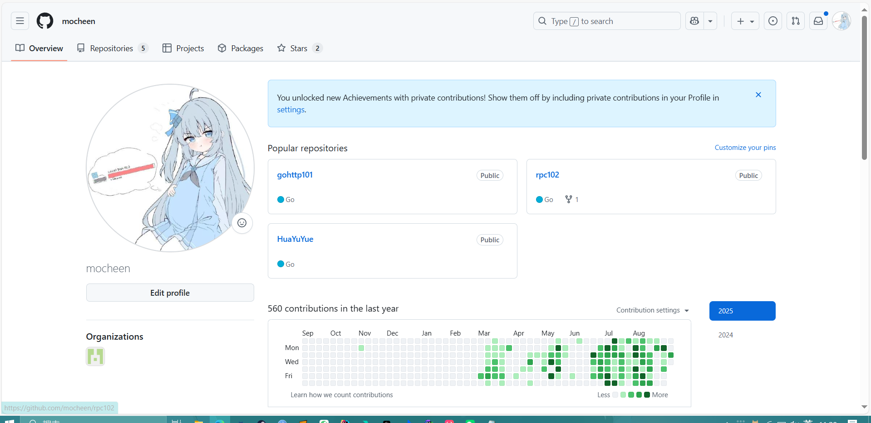The width and height of the screenshot is (871, 423).
Task: Open the global navigation hamburger menu
Action: [20, 21]
